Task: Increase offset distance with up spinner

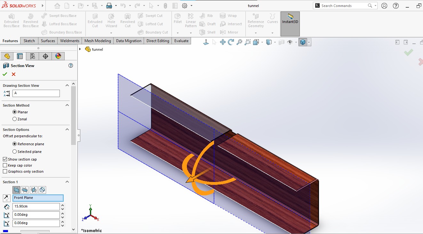Action: (x=63, y=205)
